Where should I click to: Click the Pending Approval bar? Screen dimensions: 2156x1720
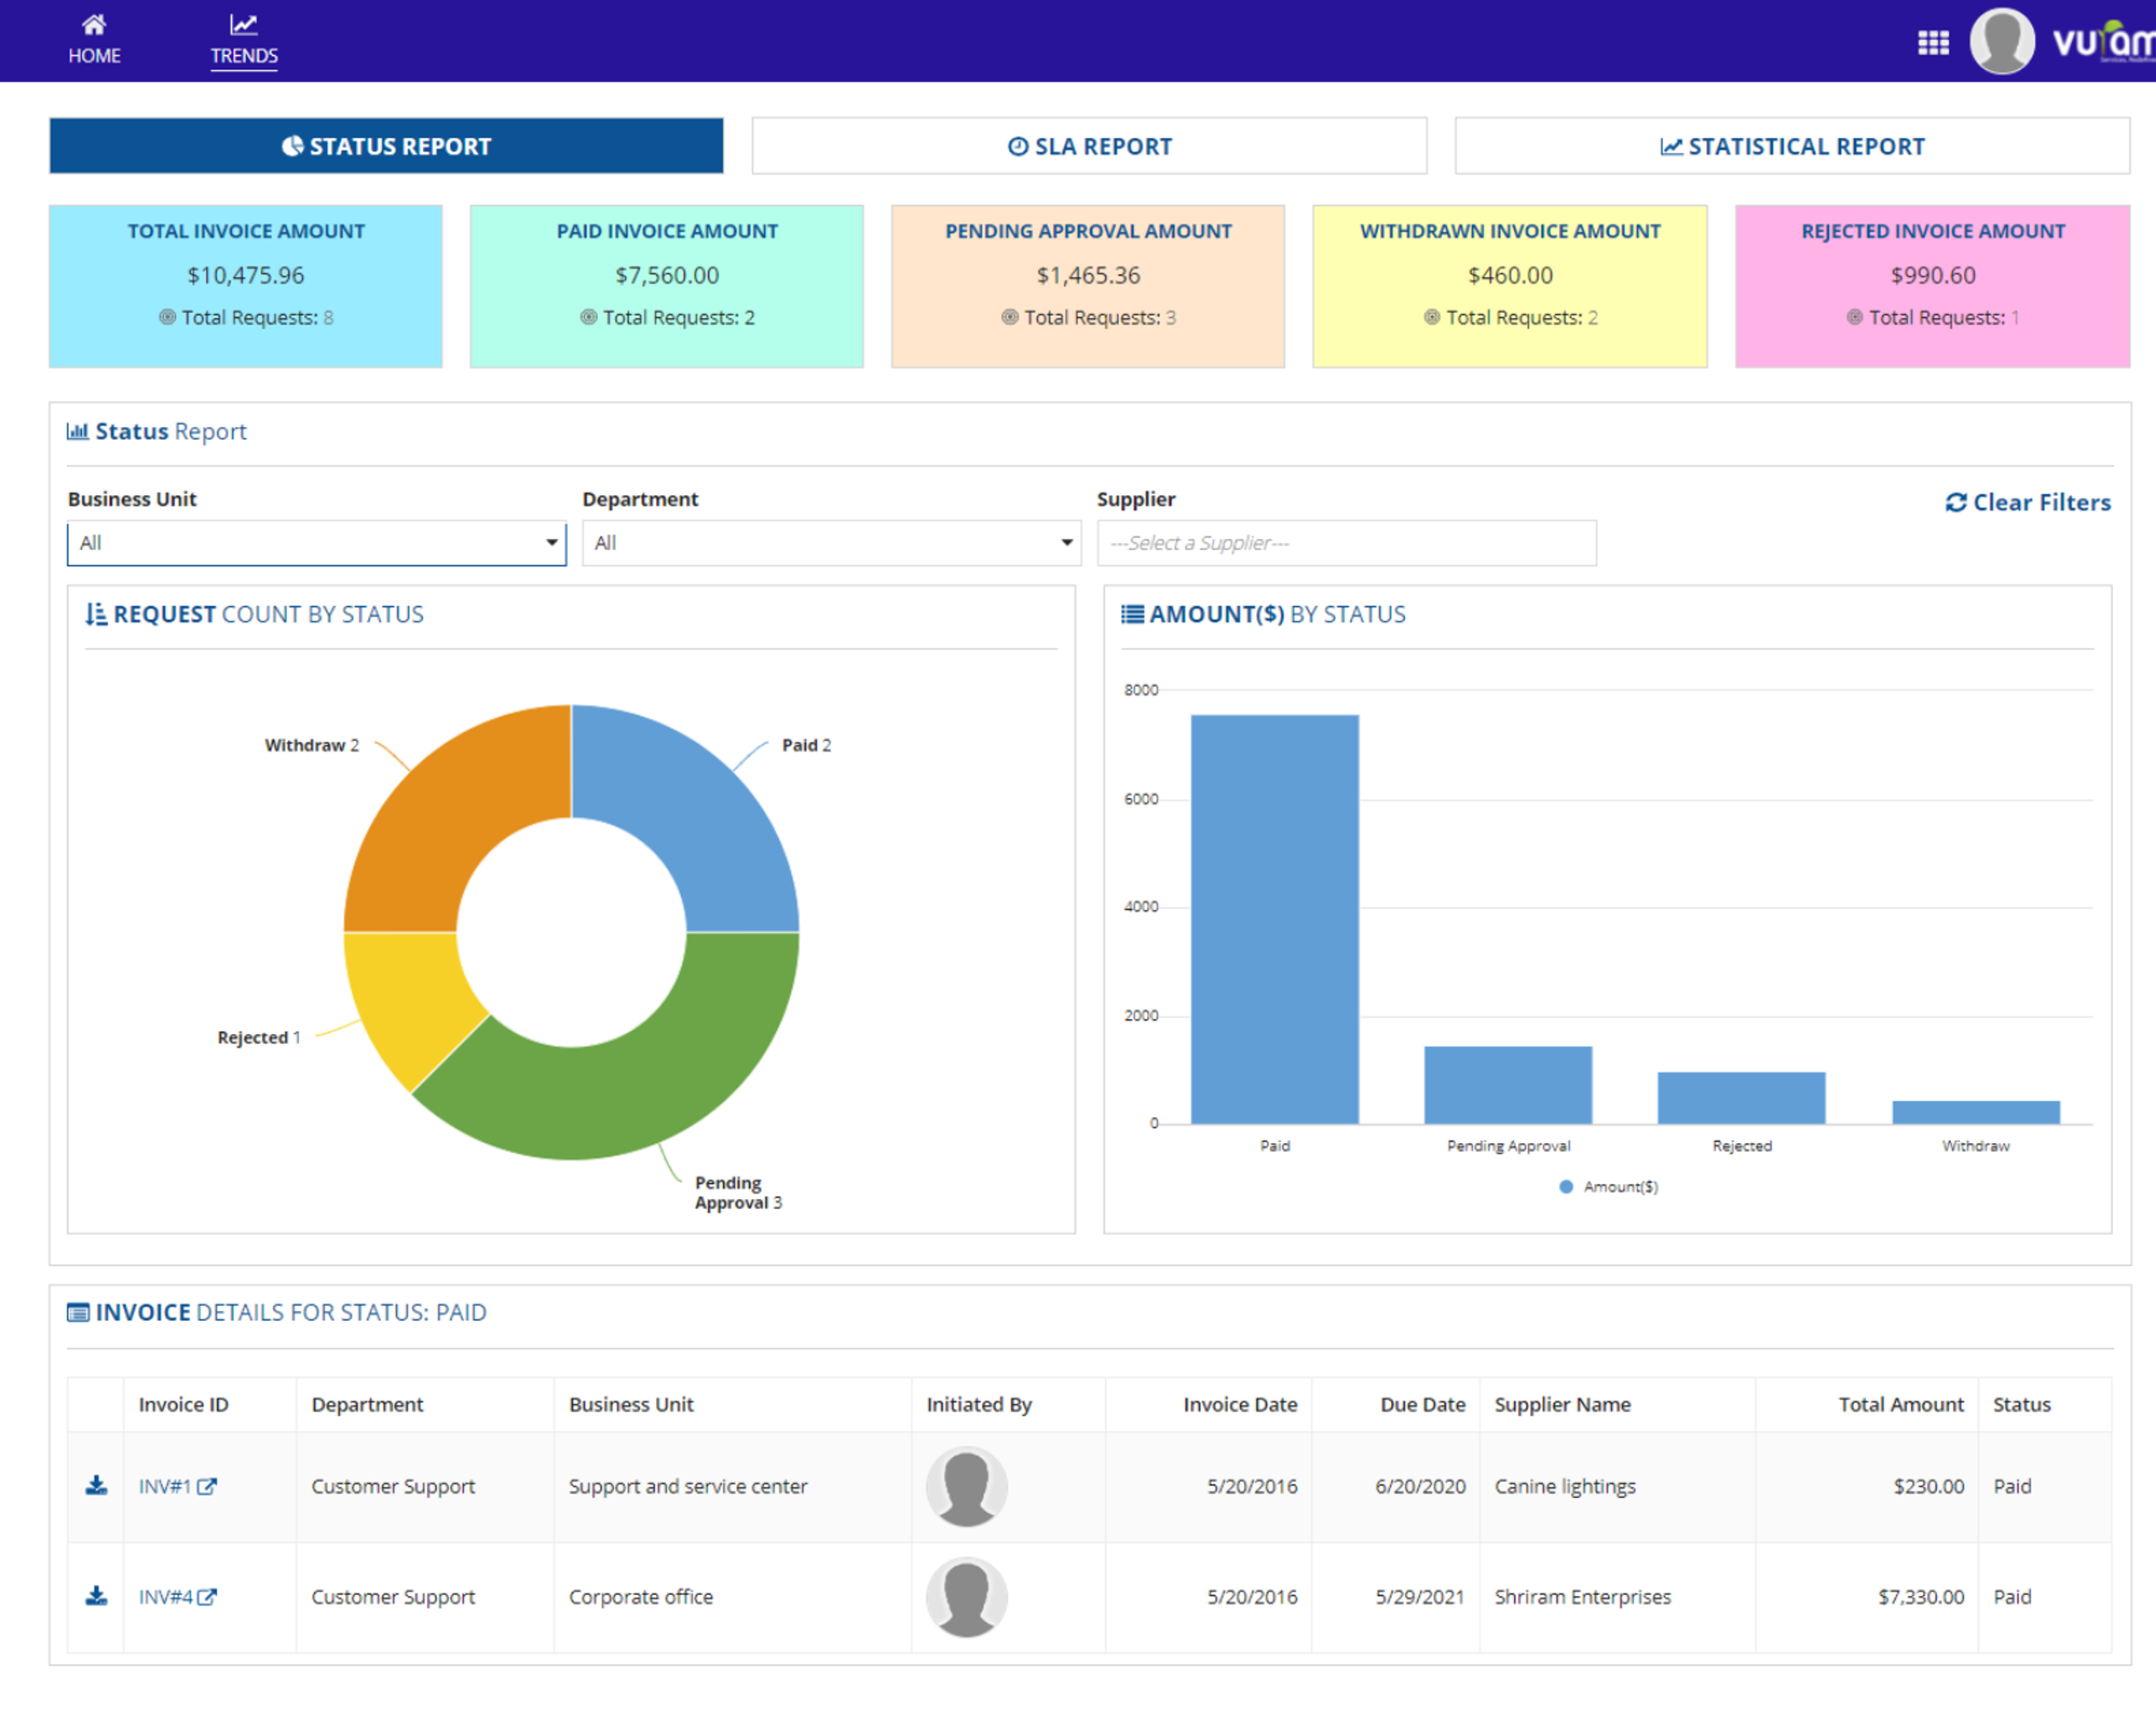(1508, 1085)
